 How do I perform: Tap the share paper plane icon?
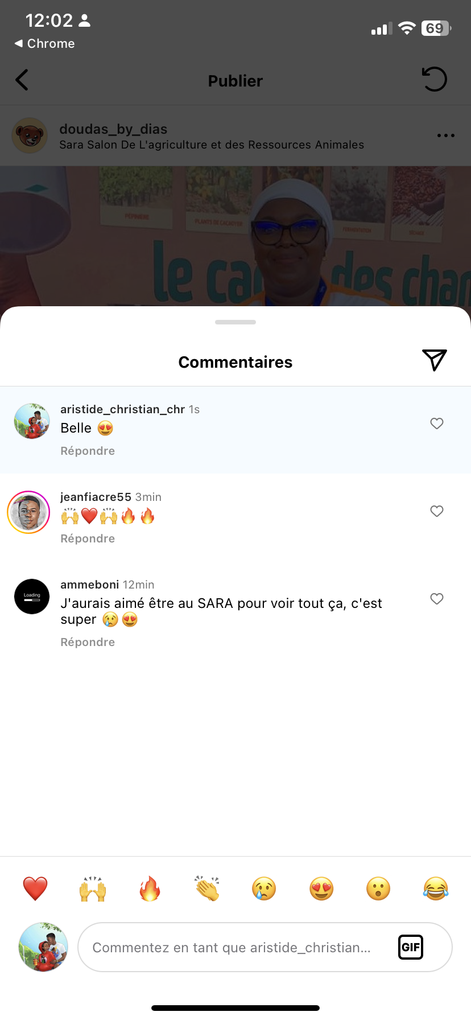click(x=435, y=360)
